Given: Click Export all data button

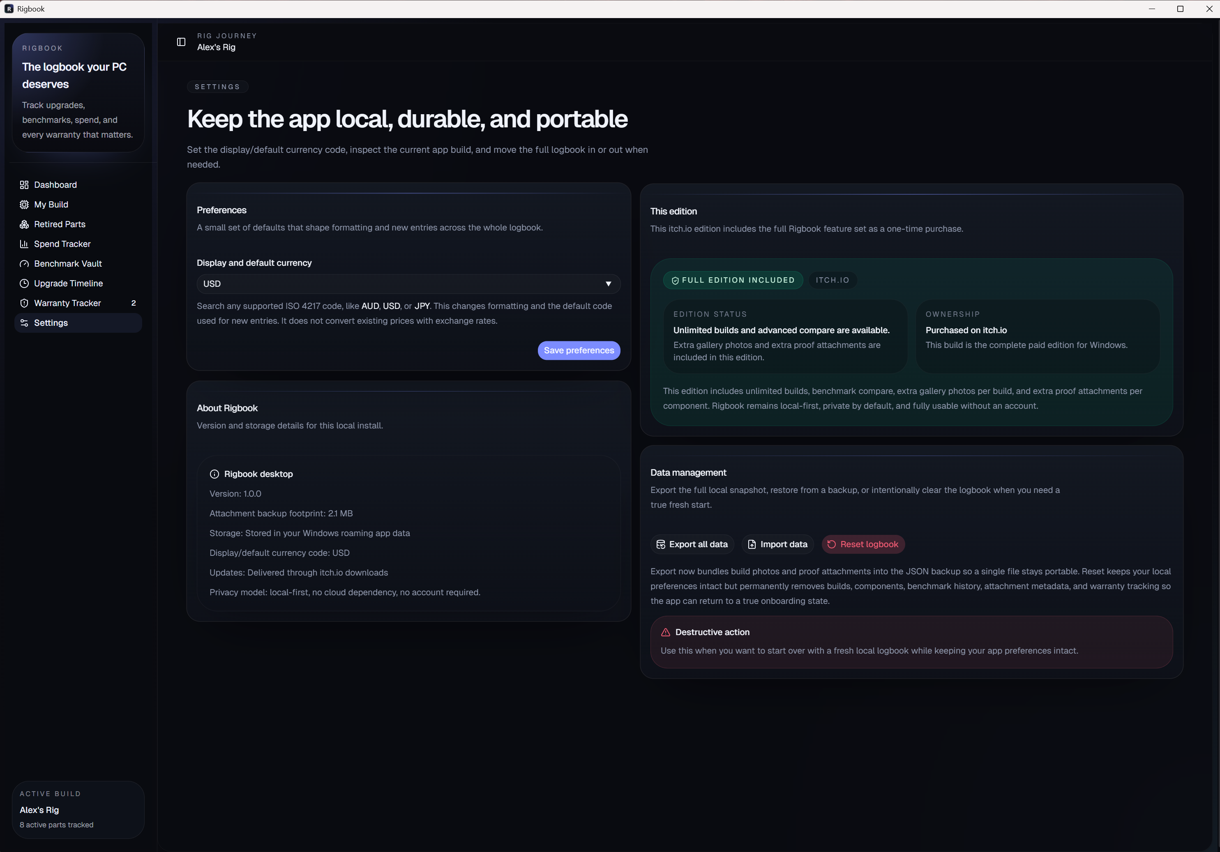Looking at the screenshot, I should point(692,544).
